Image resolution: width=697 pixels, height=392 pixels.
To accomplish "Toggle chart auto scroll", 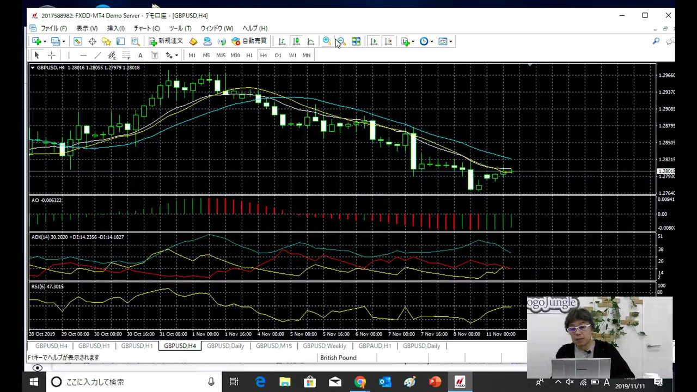I will coord(374,41).
